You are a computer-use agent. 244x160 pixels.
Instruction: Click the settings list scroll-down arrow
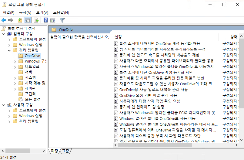[x=241, y=140]
